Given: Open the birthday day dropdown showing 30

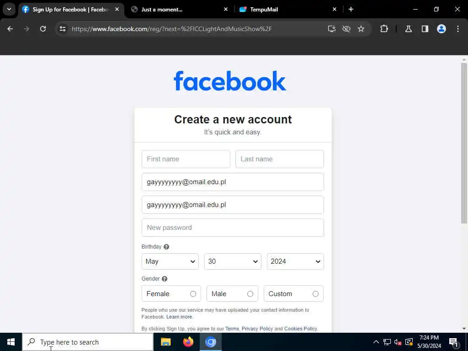Looking at the screenshot, I should 233,261.
